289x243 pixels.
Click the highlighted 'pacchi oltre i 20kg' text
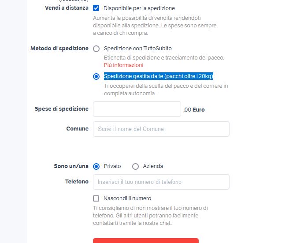pos(188,76)
